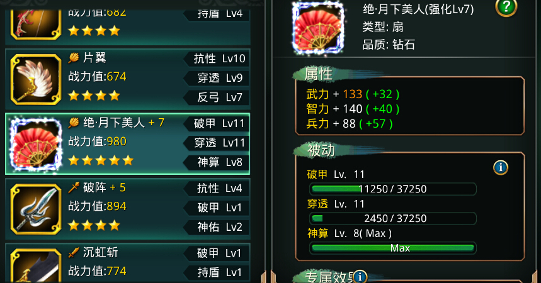
Task: Click the 神算 Max progress bar
Action: tap(393, 248)
